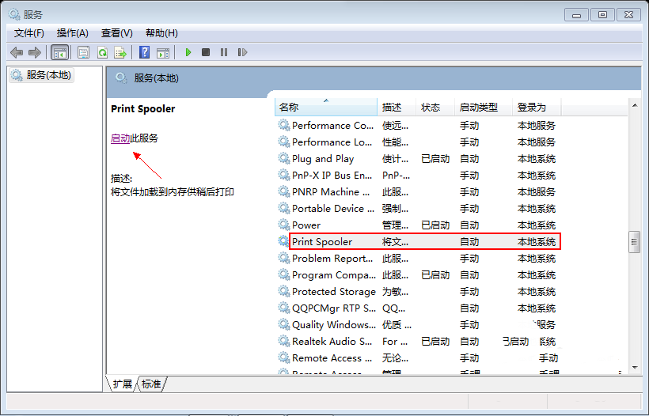
Task: Click the vertical scrollbar thumb
Action: tap(635, 242)
